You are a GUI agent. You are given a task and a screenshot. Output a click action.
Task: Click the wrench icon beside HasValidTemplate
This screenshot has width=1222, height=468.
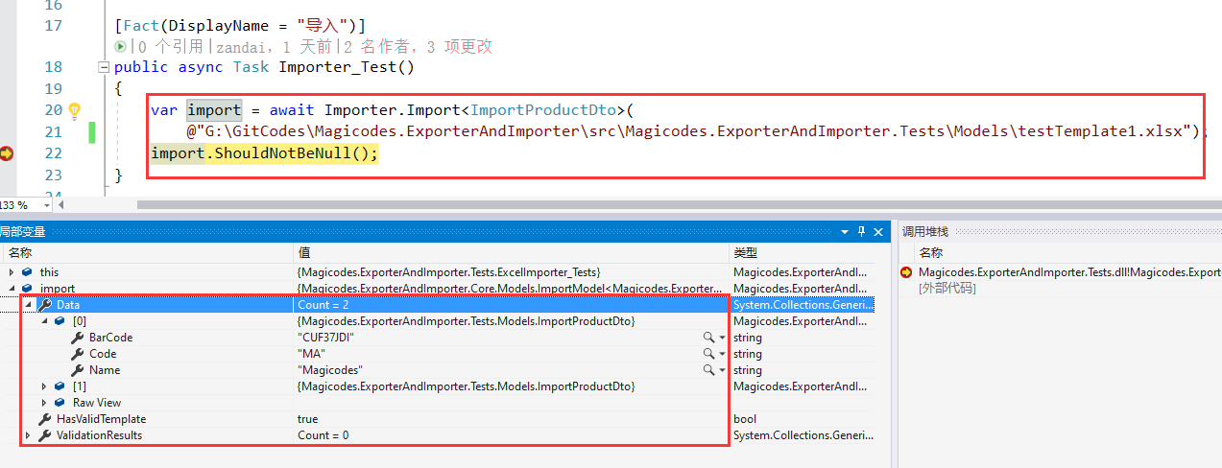point(44,419)
